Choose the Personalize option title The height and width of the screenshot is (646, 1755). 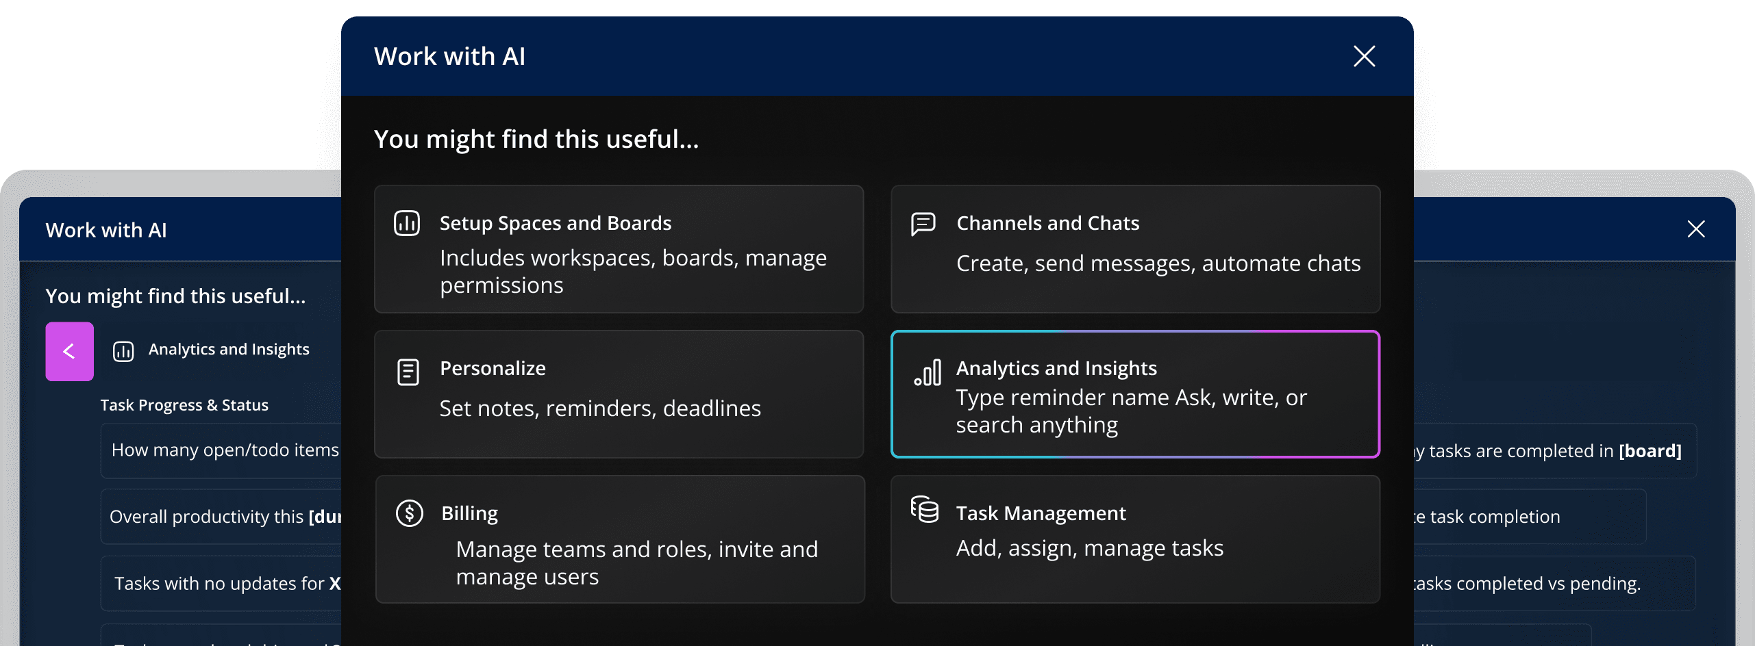(x=493, y=368)
